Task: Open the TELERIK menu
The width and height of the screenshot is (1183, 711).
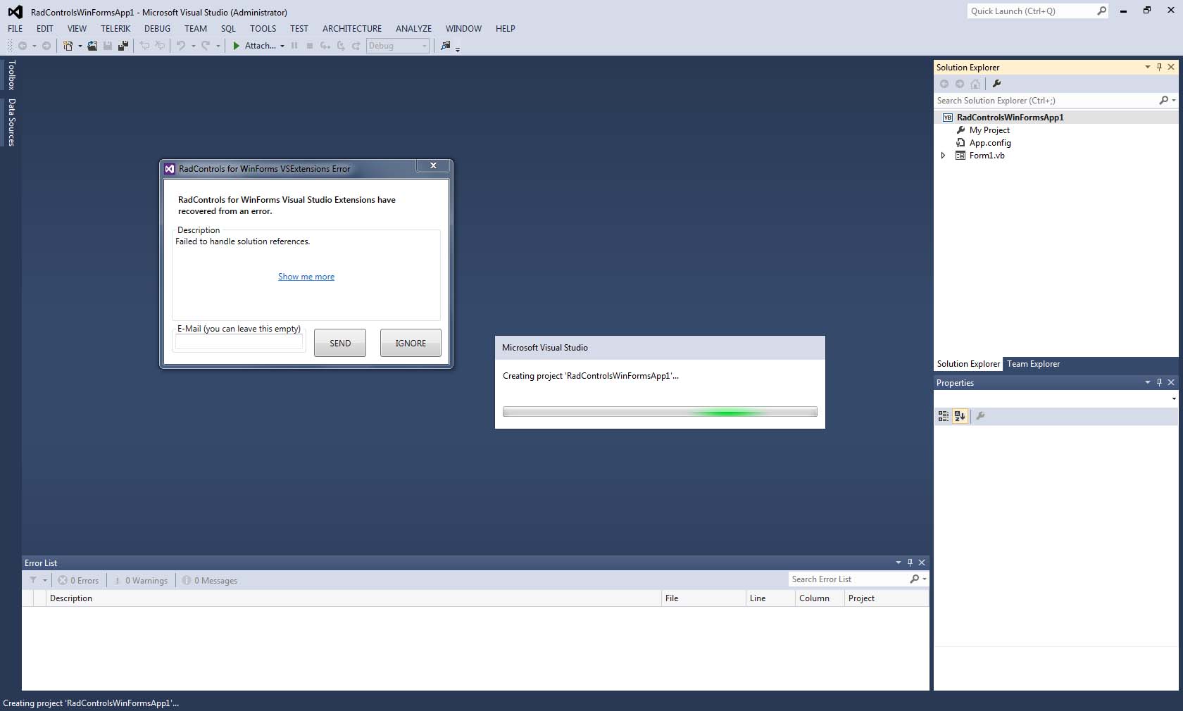Action: 115,29
